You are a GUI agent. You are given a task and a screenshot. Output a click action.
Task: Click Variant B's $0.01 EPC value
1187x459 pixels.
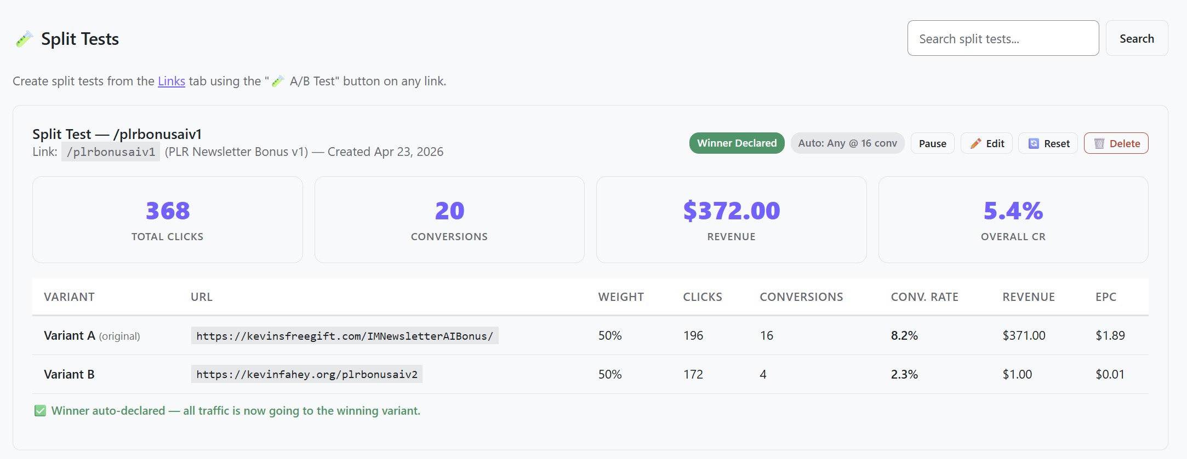pos(1110,374)
